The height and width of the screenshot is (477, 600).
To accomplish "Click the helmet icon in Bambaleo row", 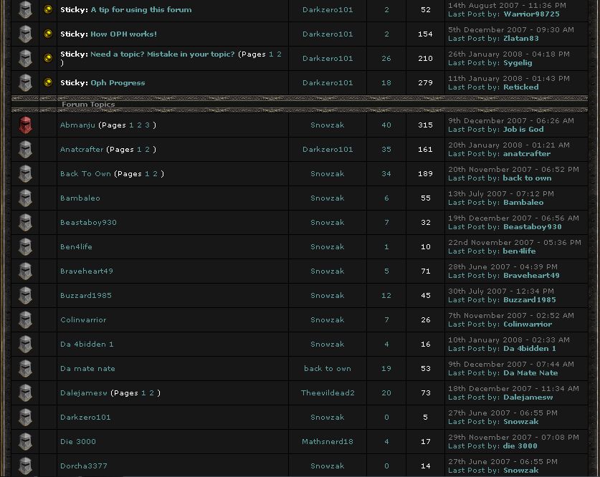I will [x=25, y=198].
